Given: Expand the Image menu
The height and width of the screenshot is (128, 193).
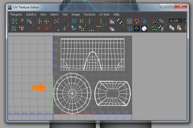Looking at the screenshot, I should tap(76, 14).
